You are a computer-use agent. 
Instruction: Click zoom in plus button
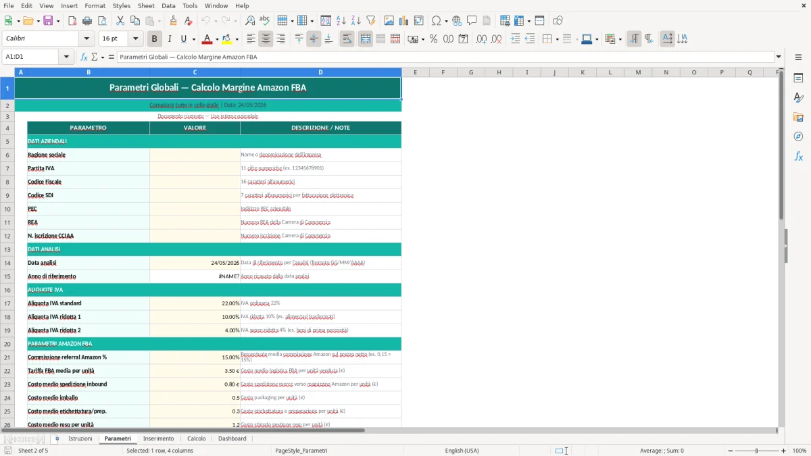tap(784, 451)
